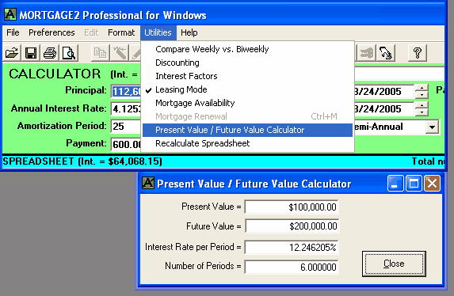Click the disabled Edit menu
454x296 pixels.
[91, 32]
